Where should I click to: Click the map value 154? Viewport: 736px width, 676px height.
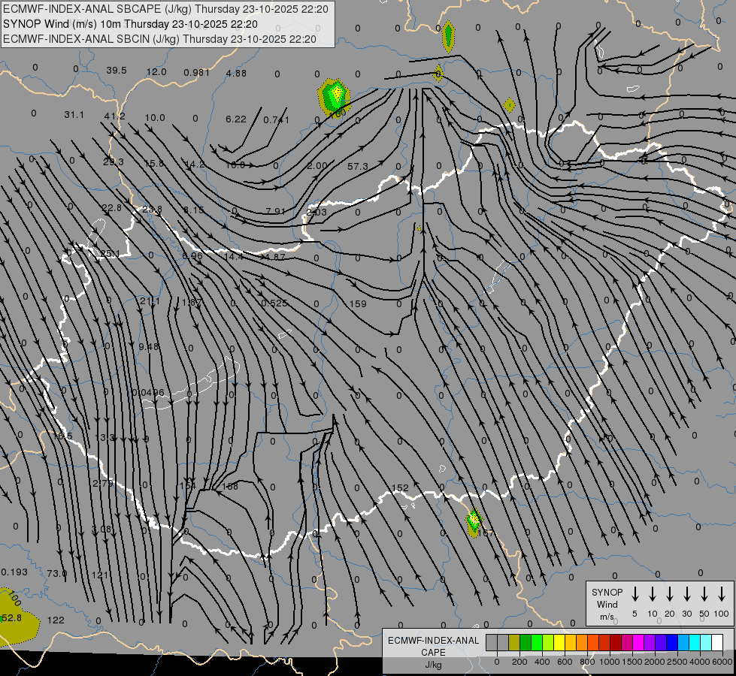188,485
